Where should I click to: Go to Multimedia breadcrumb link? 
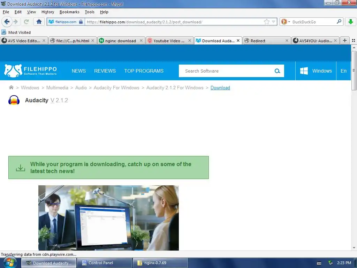tap(57, 88)
